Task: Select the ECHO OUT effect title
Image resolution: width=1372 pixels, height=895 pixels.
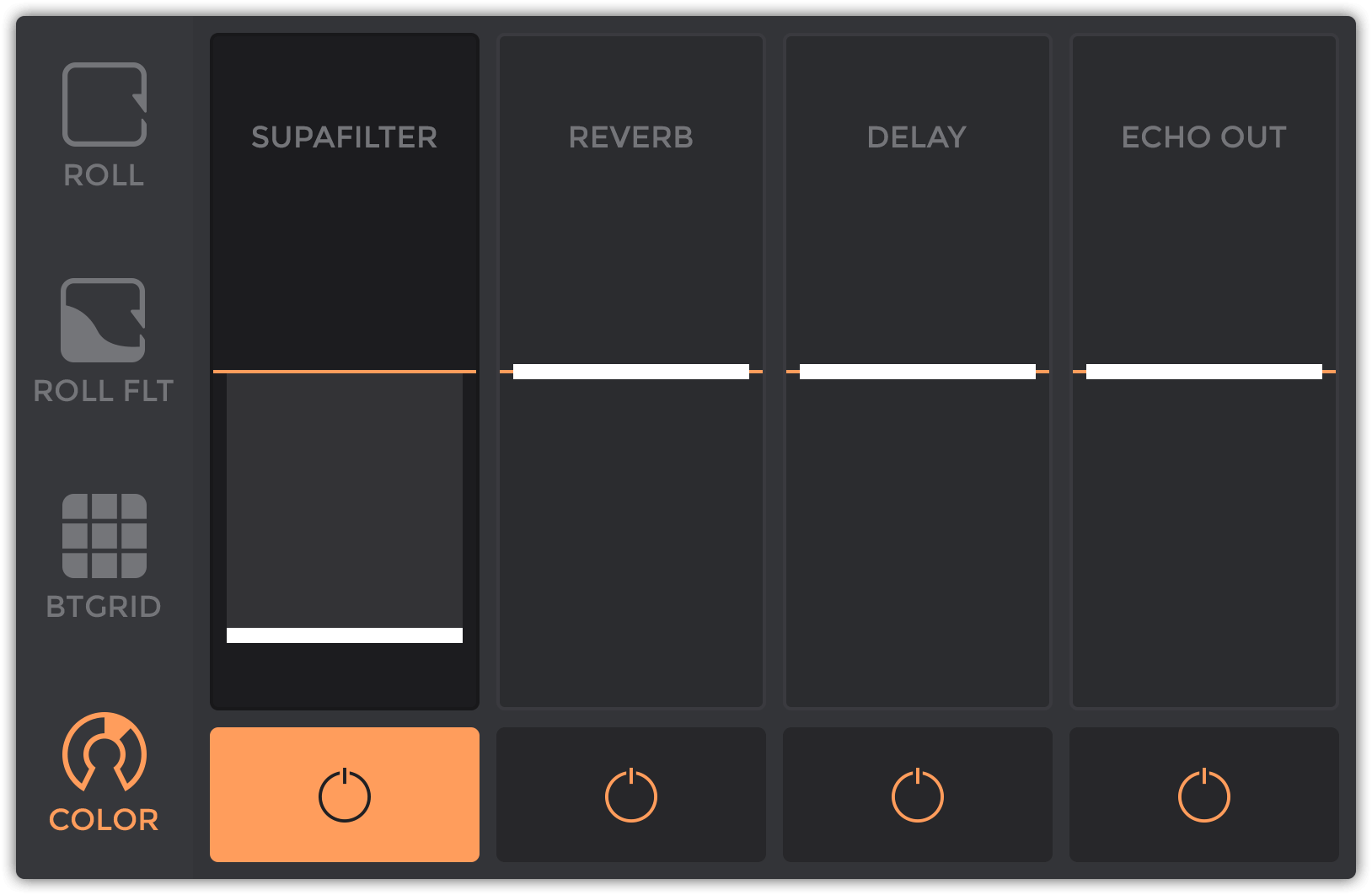Action: coord(1204,137)
